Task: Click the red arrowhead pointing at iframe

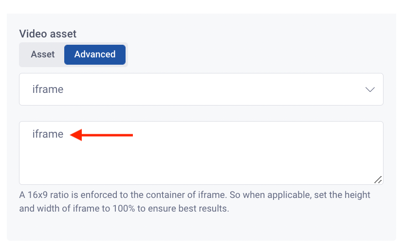Action: (76, 135)
